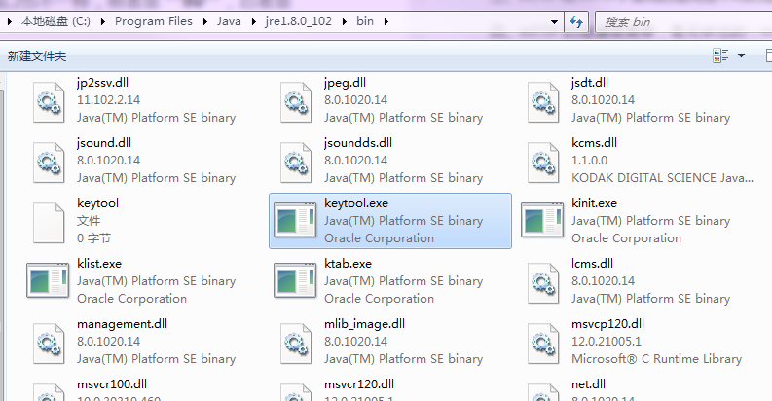
Task: Click the kcms.dll file name
Action: click(x=594, y=143)
